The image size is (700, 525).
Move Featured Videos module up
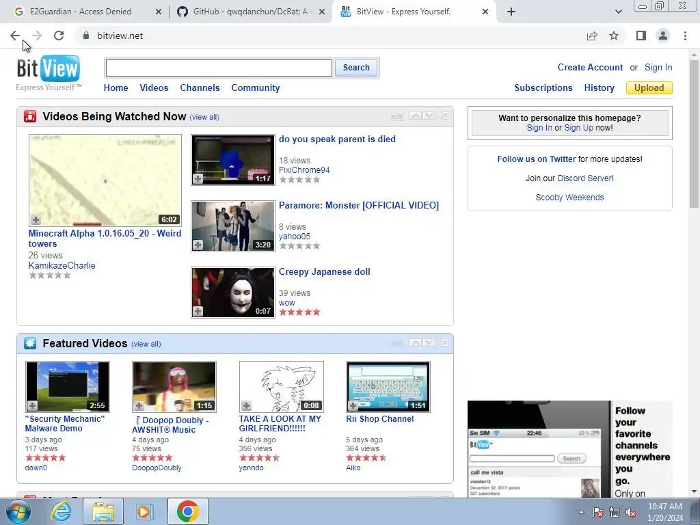coord(415,342)
